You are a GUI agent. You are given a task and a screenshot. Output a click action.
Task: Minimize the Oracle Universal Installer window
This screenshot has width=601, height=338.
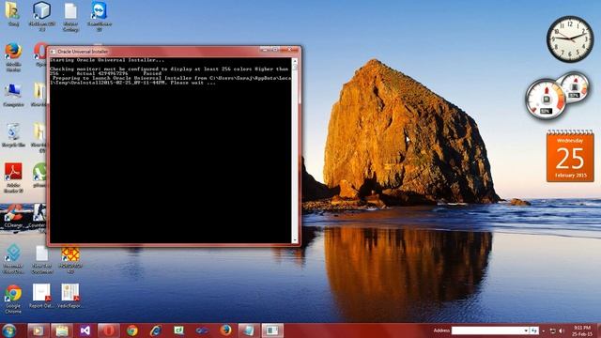(x=265, y=50)
